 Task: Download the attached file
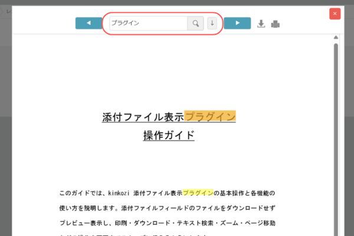pyautogui.click(x=261, y=24)
